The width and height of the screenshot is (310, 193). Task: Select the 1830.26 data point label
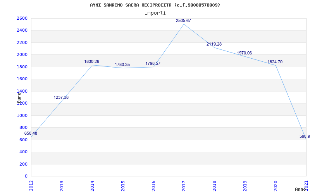92,61
